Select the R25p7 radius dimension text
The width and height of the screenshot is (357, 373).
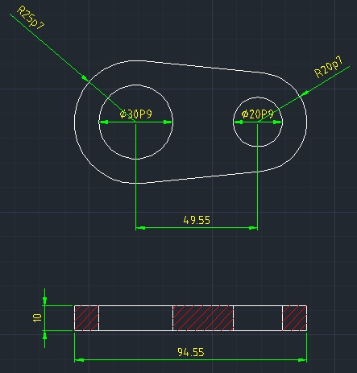click(31, 18)
